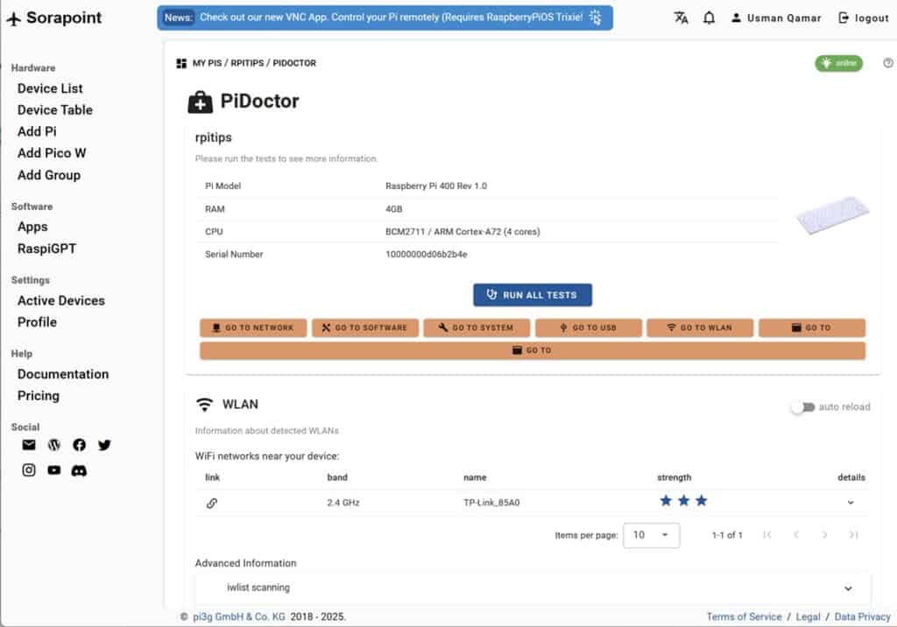Open the Discord social icon
This screenshot has height=627, width=897.
pos(80,470)
